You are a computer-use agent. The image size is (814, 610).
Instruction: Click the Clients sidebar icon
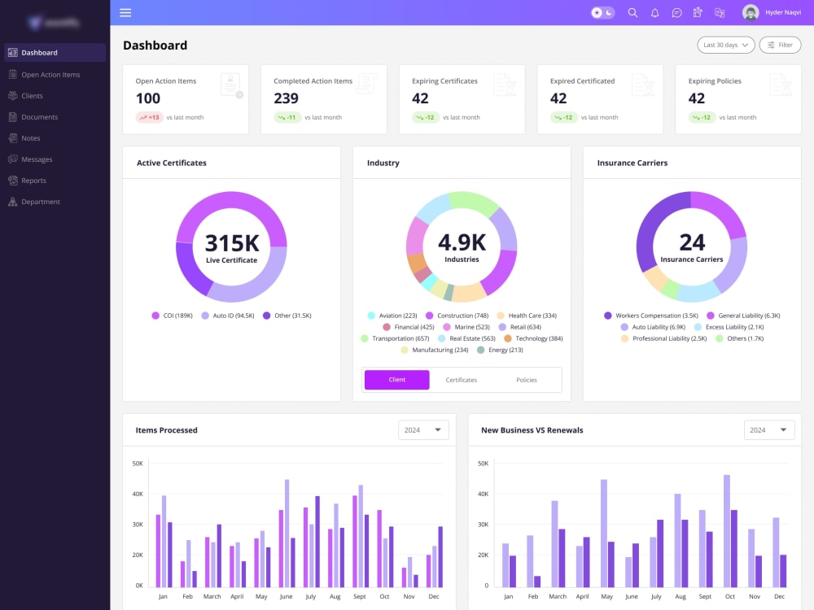pyautogui.click(x=13, y=95)
